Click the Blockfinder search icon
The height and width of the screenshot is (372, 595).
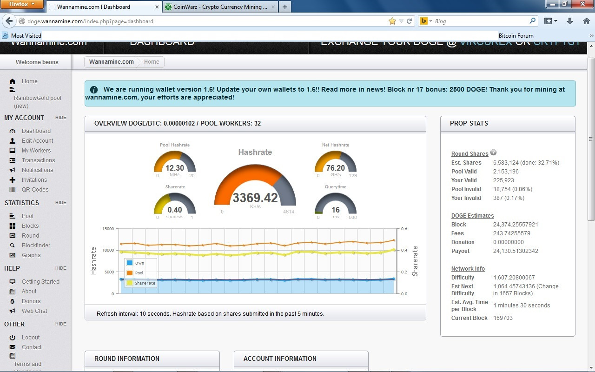pos(12,246)
